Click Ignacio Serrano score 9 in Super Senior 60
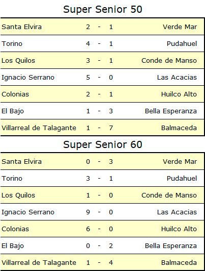This screenshot has width=205, height=271. pyautogui.click(x=88, y=212)
